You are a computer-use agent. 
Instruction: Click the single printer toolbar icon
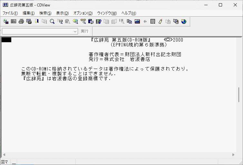click(x=21, y=21)
